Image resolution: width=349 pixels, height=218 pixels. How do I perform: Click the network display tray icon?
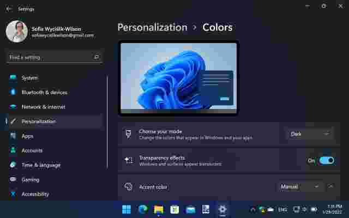coord(296,209)
